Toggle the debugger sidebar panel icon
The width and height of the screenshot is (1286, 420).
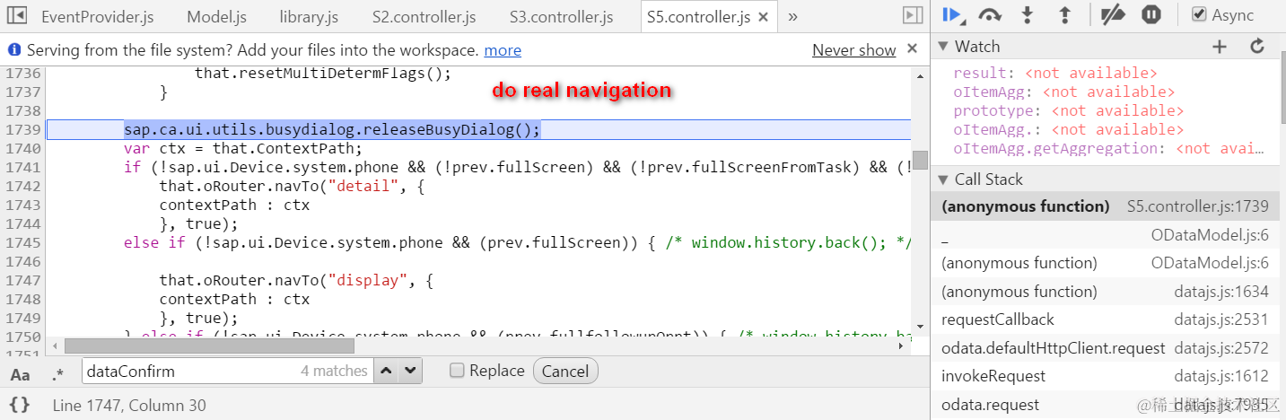point(912,15)
